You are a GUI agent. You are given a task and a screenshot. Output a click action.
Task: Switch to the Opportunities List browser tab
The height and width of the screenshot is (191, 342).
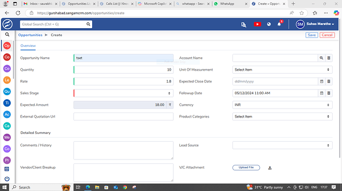(79, 3)
